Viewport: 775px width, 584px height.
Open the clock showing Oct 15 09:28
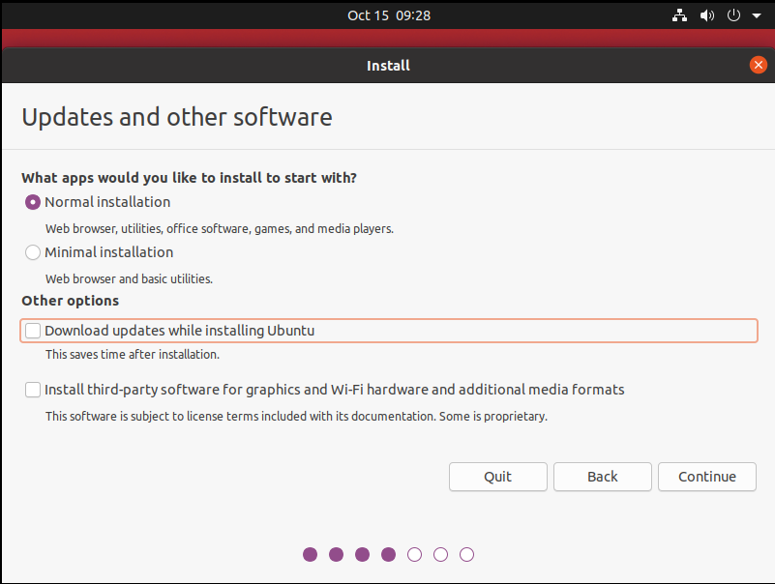pyautogui.click(x=389, y=15)
